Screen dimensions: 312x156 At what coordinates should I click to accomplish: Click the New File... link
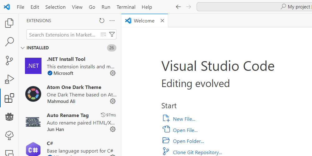tap(184, 119)
